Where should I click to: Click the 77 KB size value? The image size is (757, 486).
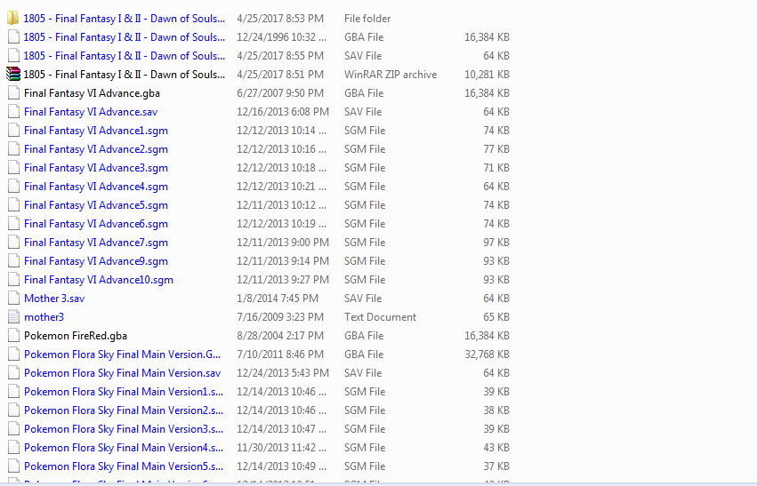(x=496, y=149)
